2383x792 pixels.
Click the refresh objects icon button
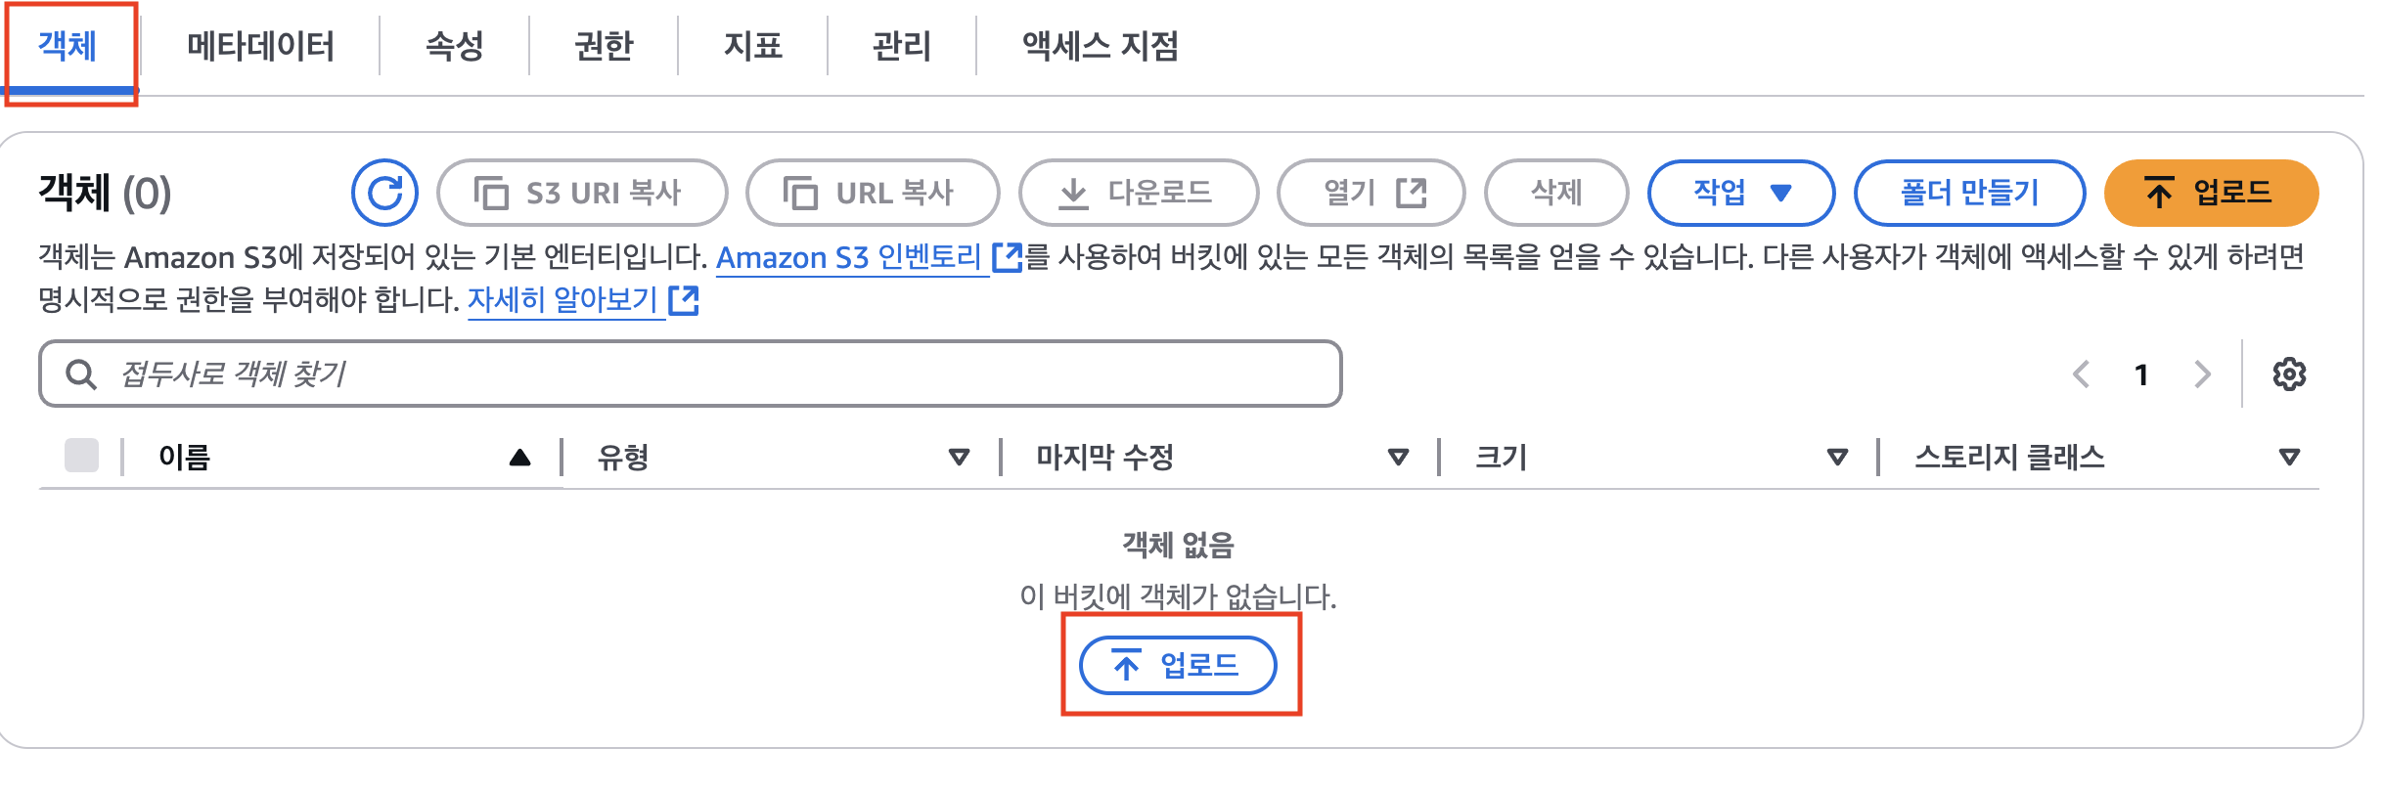tap(384, 193)
